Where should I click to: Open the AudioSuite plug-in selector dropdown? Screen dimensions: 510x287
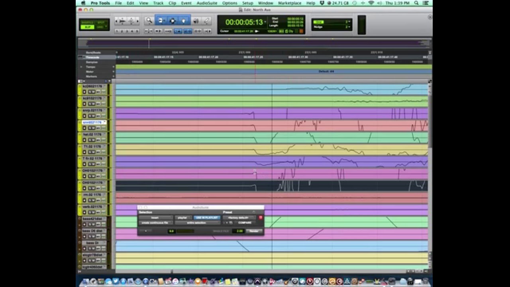pos(156,218)
